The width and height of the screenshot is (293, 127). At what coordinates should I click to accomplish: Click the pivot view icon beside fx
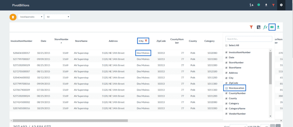[x=258, y=27]
